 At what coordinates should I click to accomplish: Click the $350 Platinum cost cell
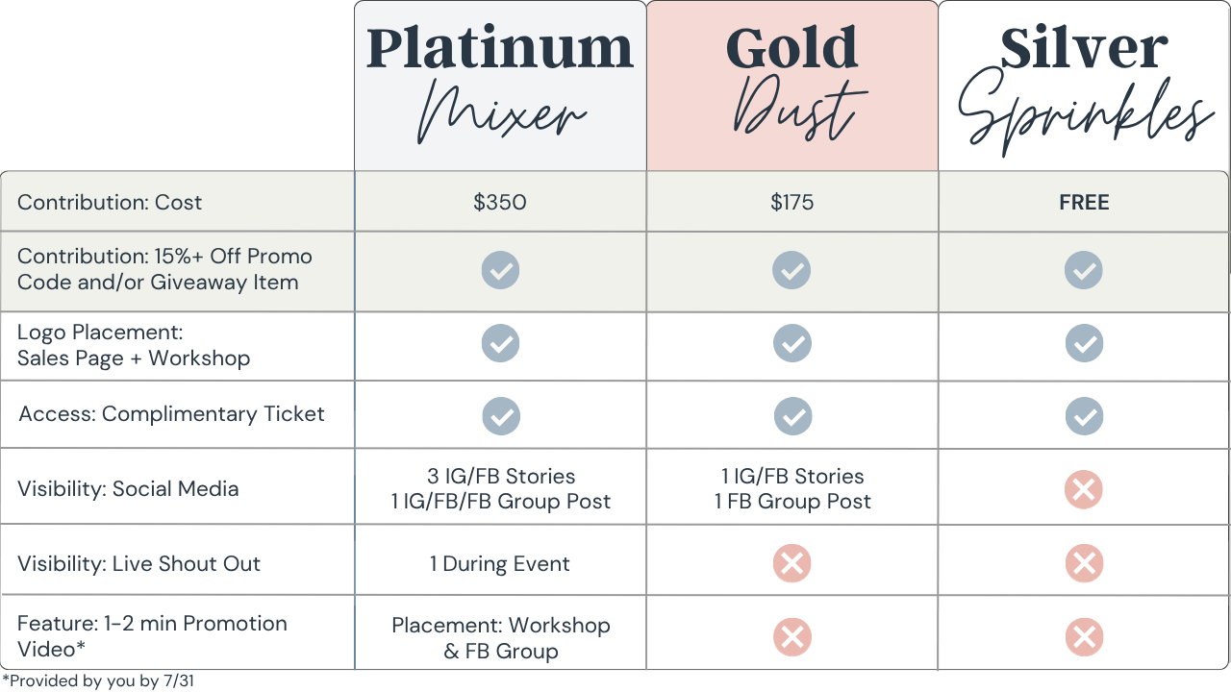point(500,202)
